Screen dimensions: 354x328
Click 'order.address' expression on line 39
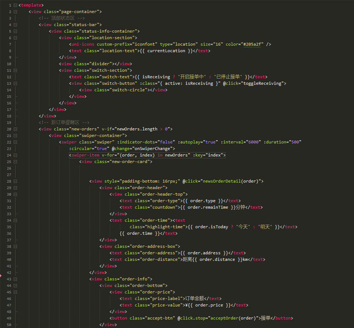coord(204,253)
